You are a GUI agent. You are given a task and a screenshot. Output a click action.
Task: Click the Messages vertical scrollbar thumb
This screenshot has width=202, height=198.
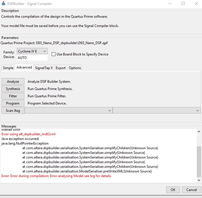(x=199, y=162)
